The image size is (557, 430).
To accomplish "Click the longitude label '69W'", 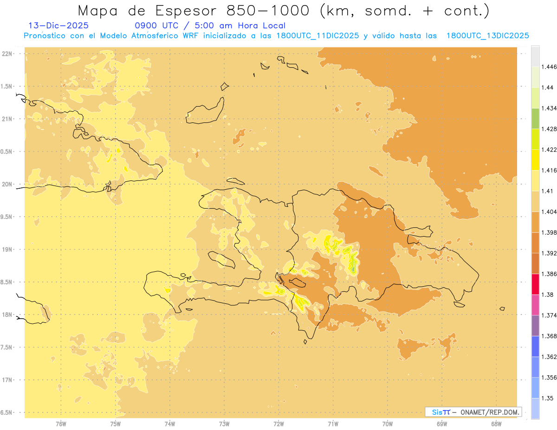I will [442, 424].
